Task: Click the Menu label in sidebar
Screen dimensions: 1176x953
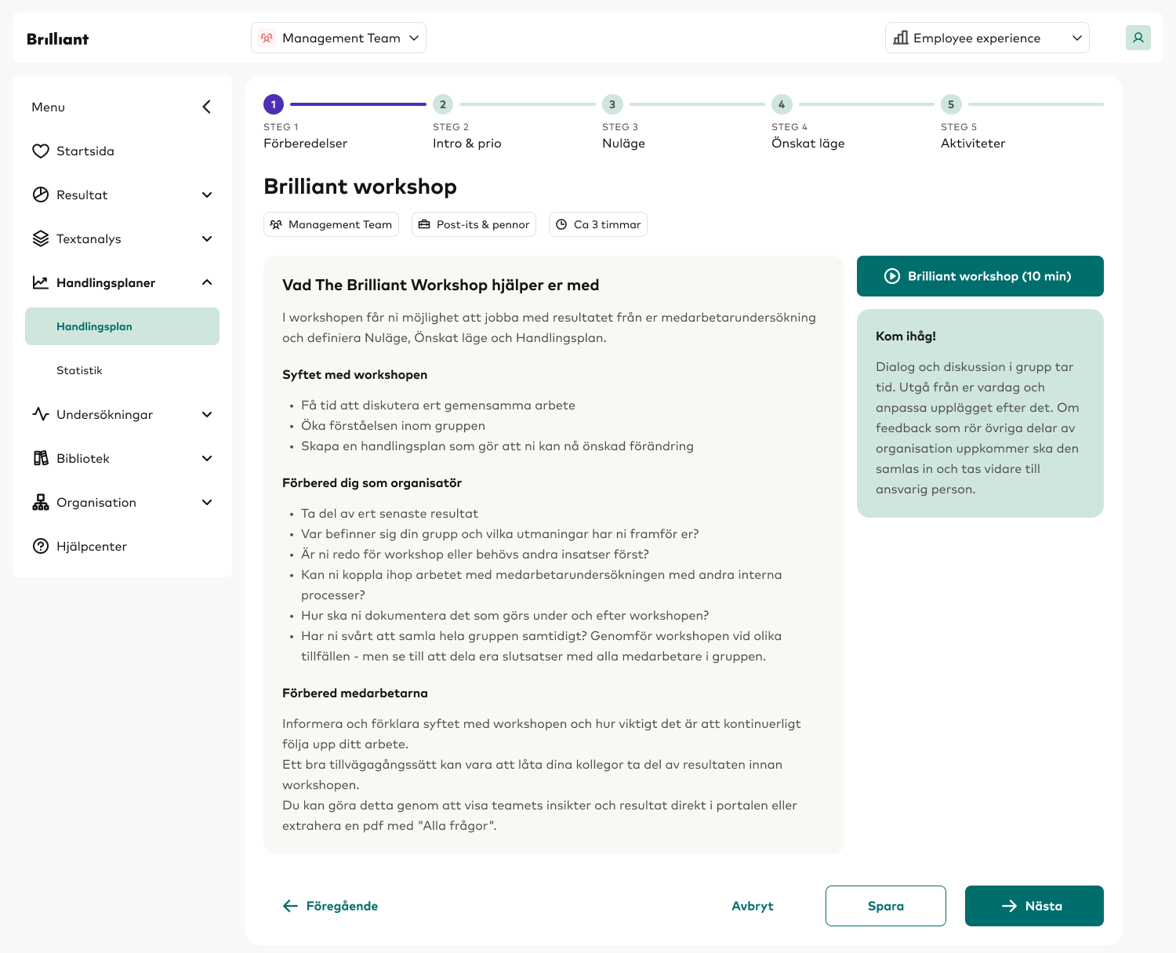Action: [48, 107]
